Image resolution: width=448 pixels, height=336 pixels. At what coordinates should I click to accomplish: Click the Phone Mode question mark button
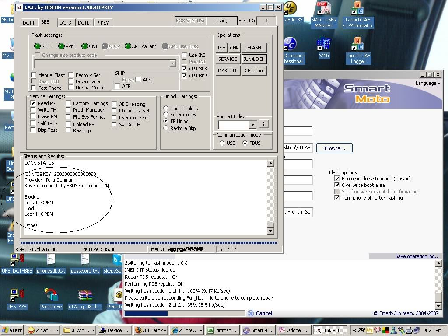coord(264,124)
